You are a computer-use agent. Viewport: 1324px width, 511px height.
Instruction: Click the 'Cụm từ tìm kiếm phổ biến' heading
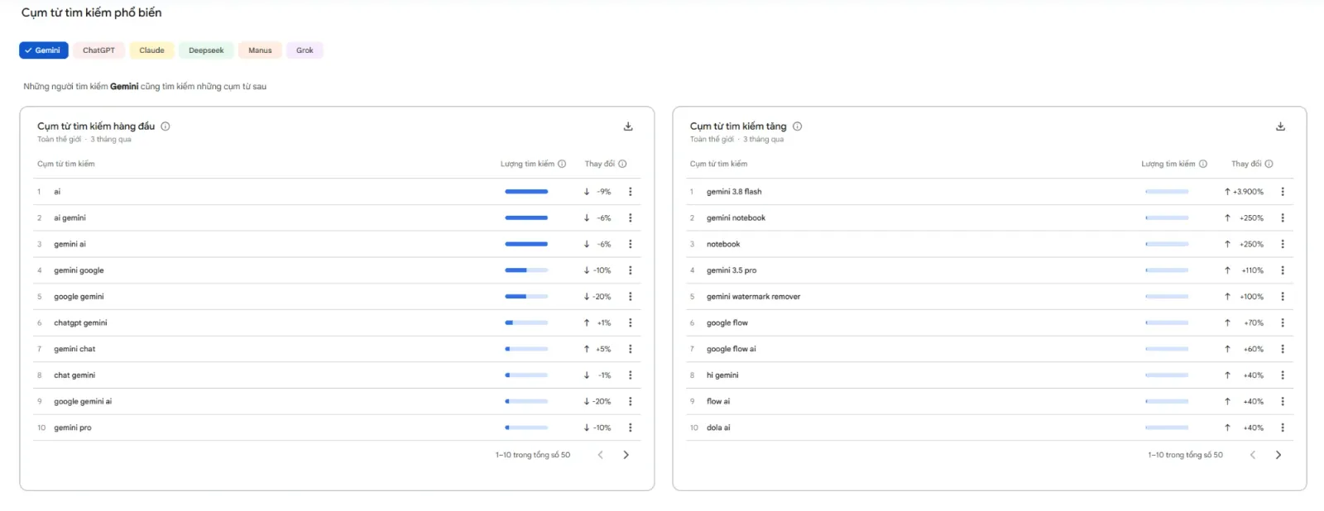pyautogui.click(x=92, y=12)
